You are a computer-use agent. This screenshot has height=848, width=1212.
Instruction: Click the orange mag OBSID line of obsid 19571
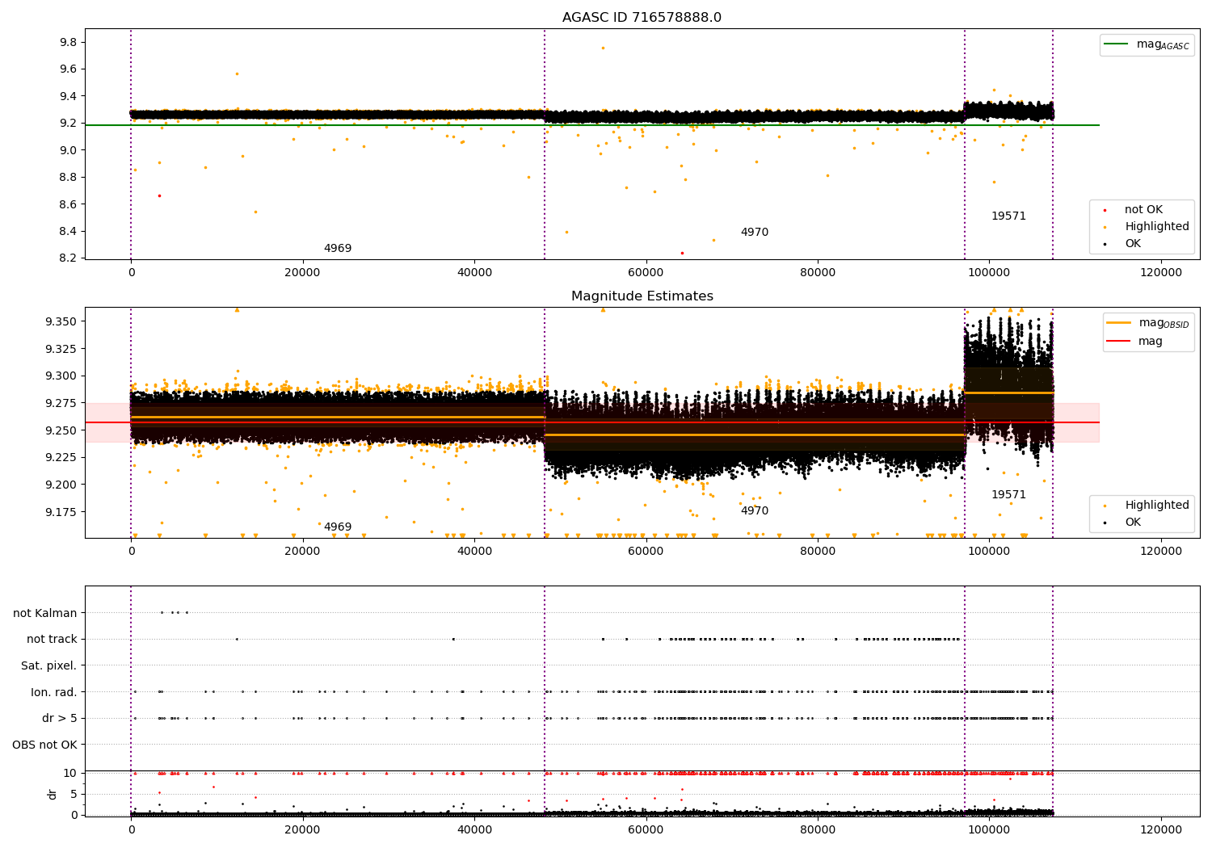pyautogui.click(x=1008, y=393)
